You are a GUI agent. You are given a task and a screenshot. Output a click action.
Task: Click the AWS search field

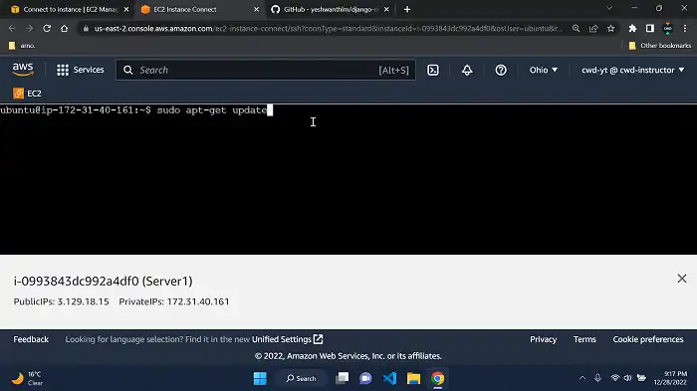pos(266,70)
